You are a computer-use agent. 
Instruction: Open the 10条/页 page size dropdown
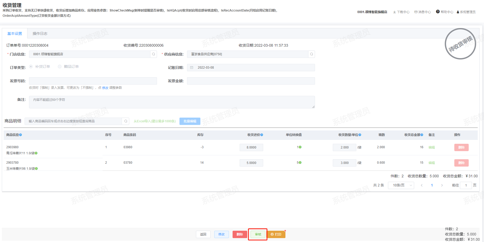click(401, 185)
